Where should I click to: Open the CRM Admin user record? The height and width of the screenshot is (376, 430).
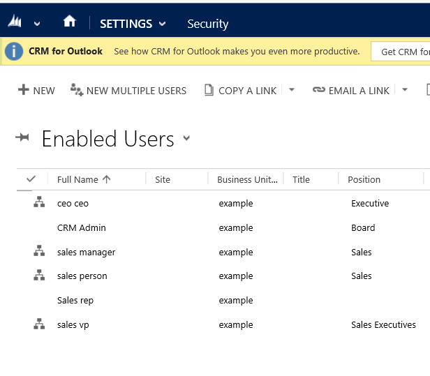coord(82,227)
